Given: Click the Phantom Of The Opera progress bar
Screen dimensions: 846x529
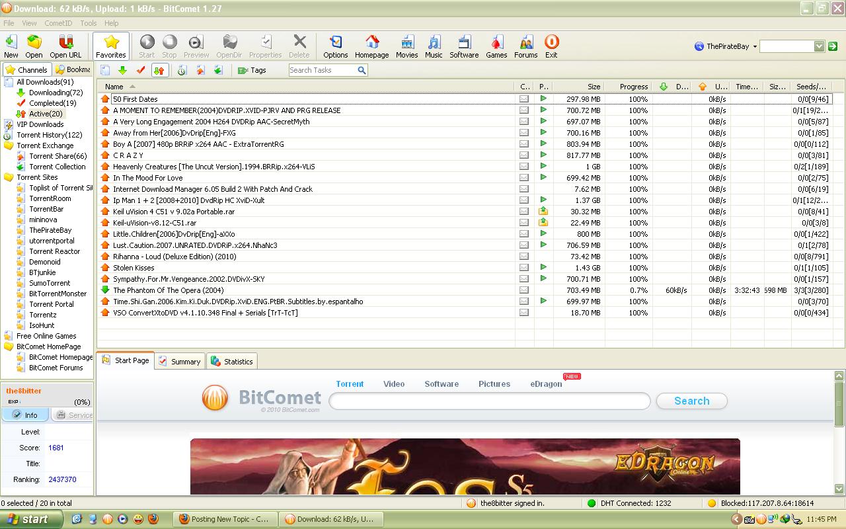Looking at the screenshot, I should (x=629, y=289).
